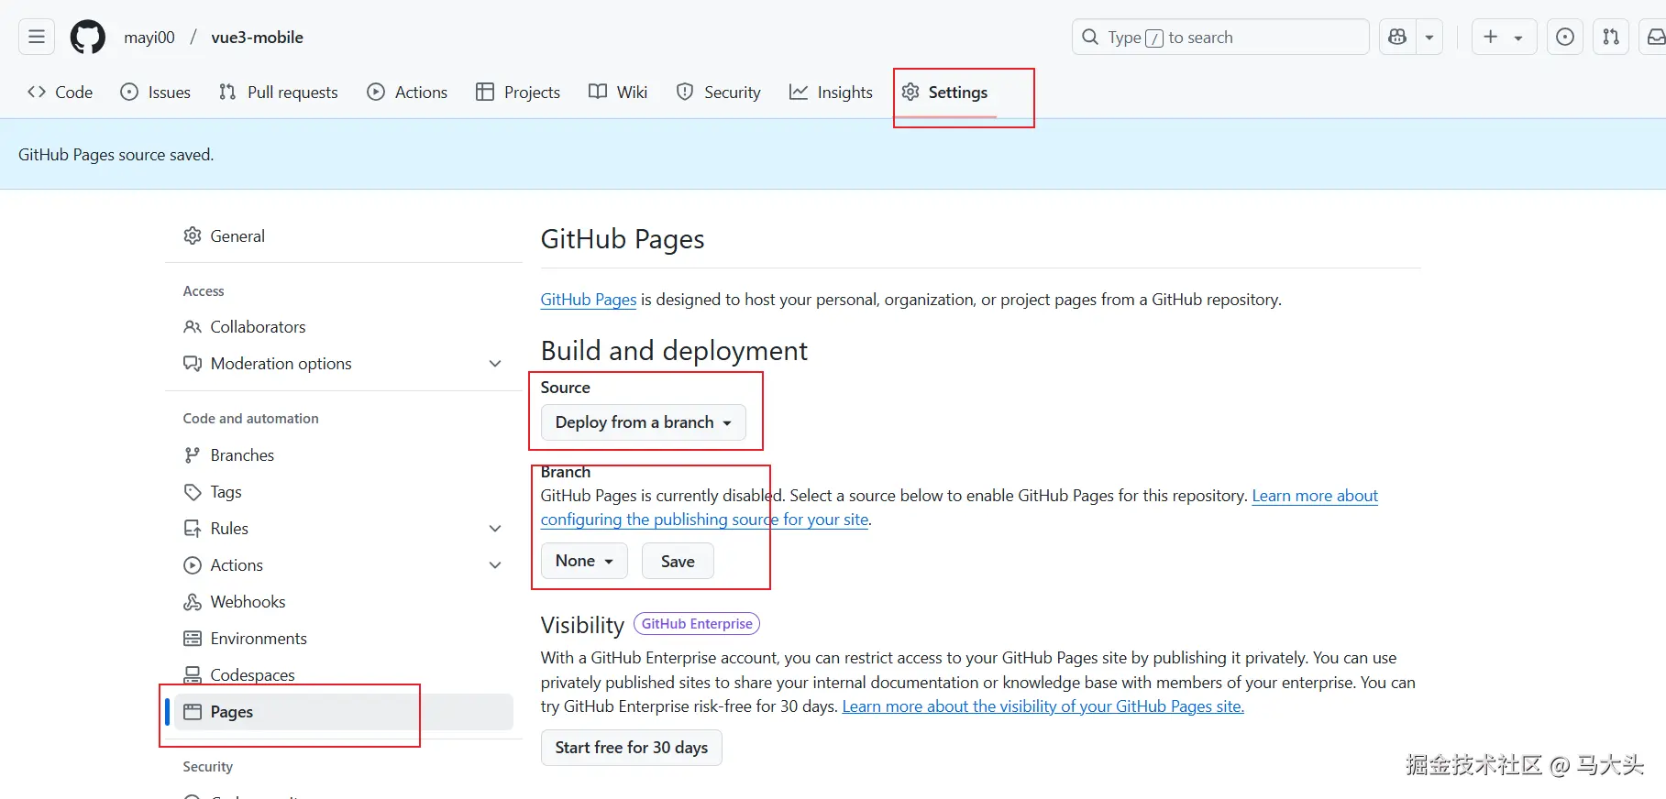The image size is (1666, 799).
Task: Open the Deploy from a branch dropdown
Action: (x=643, y=422)
